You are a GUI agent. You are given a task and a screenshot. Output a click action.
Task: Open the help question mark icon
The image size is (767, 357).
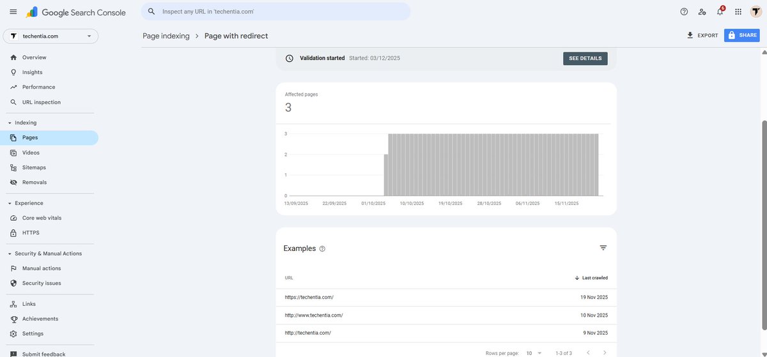point(684,11)
